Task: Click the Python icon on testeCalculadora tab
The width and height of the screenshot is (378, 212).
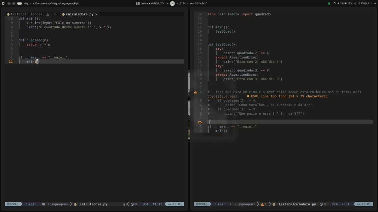Action: 8,14
